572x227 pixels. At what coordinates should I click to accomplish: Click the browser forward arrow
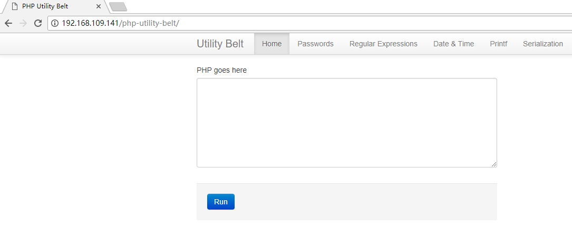pos(23,23)
